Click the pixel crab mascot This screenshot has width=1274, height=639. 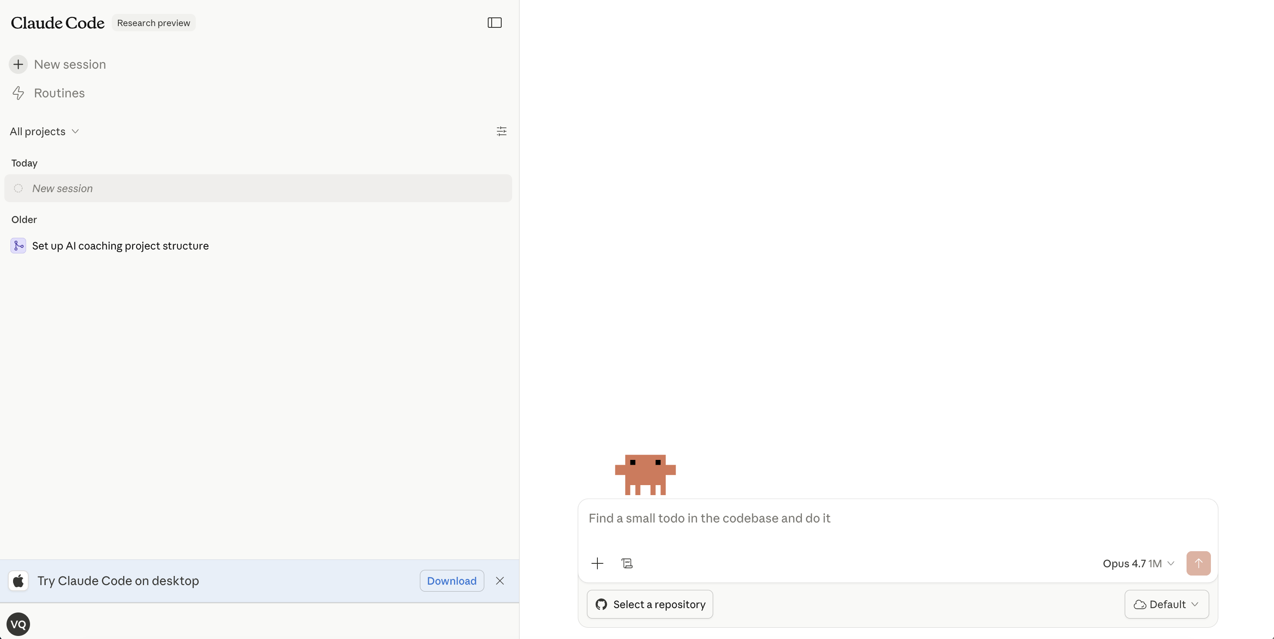(645, 474)
